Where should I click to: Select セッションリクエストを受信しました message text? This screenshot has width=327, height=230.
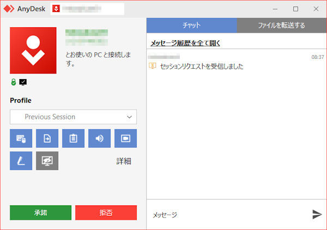202,66
